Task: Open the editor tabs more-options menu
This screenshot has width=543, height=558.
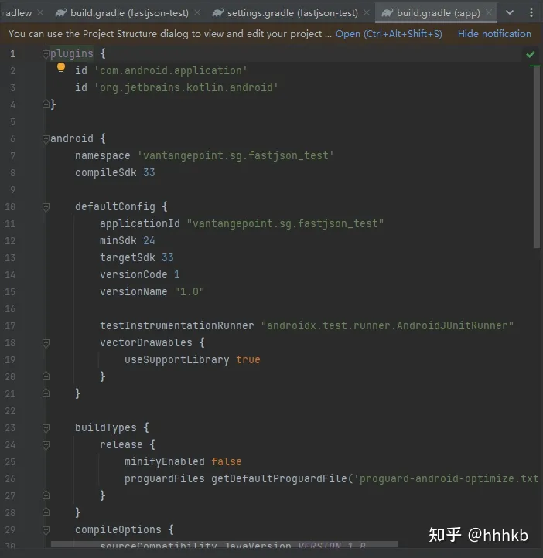Action: (531, 13)
